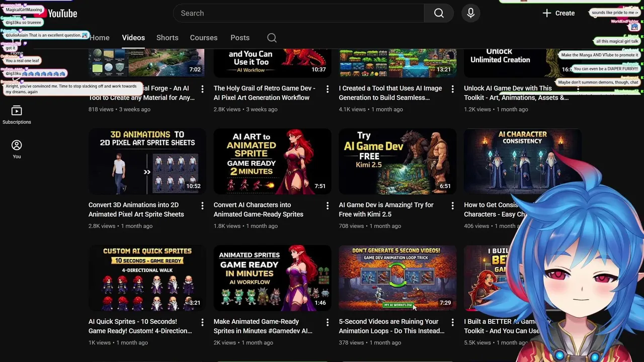Open 'Convert AI Characters into Animated' title
This screenshot has width=644, height=362.
click(258, 210)
